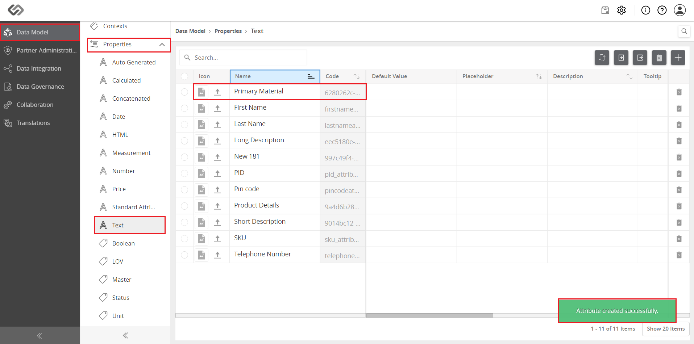Collapse the main sidebar with double chevron
Screen dimensions: 694x344
40,336
